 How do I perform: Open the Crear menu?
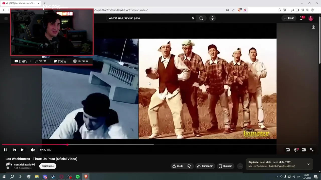[289, 18]
